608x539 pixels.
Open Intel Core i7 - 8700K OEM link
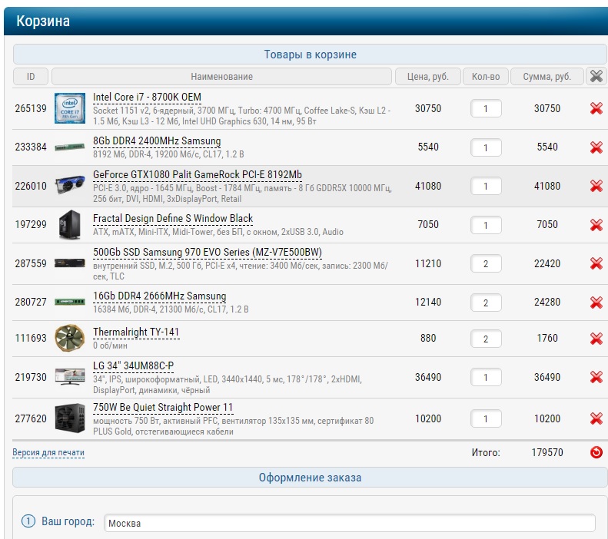(x=147, y=98)
